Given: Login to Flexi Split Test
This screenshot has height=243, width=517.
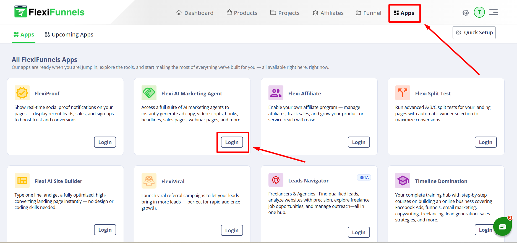Looking at the screenshot, I should (x=486, y=142).
